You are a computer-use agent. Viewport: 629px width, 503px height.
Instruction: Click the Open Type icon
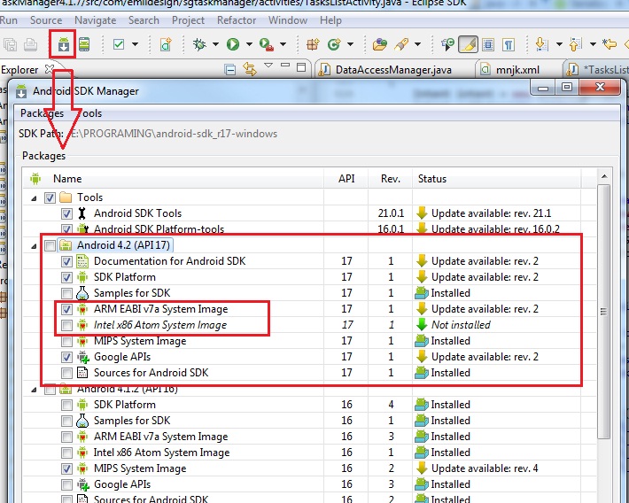379,44
